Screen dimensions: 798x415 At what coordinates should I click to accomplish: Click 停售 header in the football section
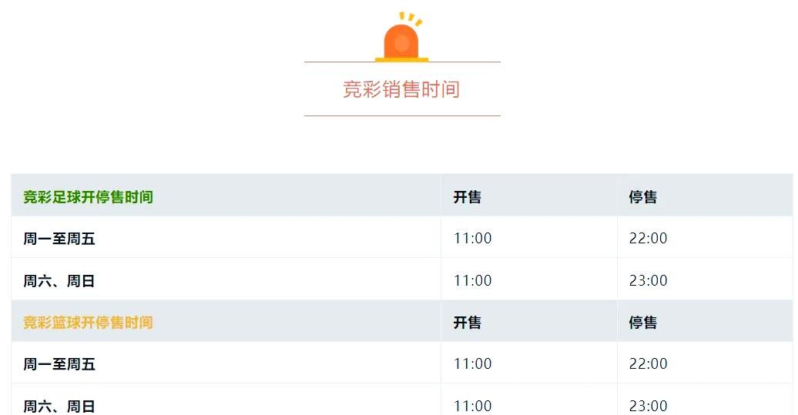click(642, 197)
